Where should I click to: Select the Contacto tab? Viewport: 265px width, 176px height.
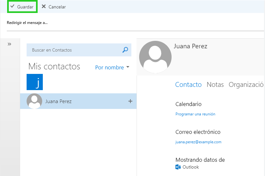188,85
